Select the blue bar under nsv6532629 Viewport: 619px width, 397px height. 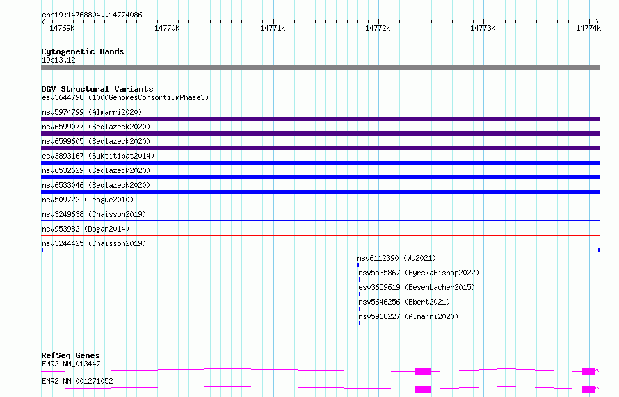[320, 177]
